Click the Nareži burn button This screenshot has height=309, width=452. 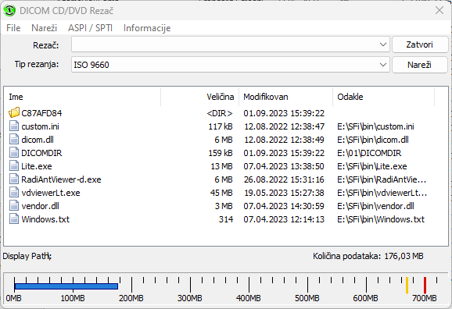420,65
